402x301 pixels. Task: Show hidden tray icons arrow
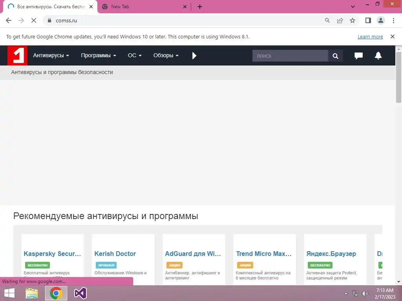pyautogui.click(x=346, y=294)
